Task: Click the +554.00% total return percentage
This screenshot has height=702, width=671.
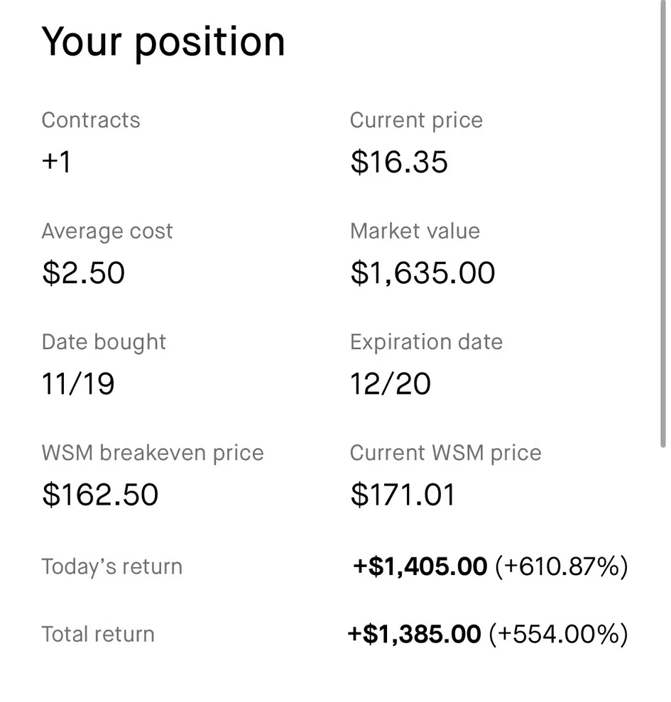Action: [559, 634]
